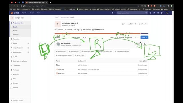
Task: Open the Groups menu in navbar
Action: 32,13
